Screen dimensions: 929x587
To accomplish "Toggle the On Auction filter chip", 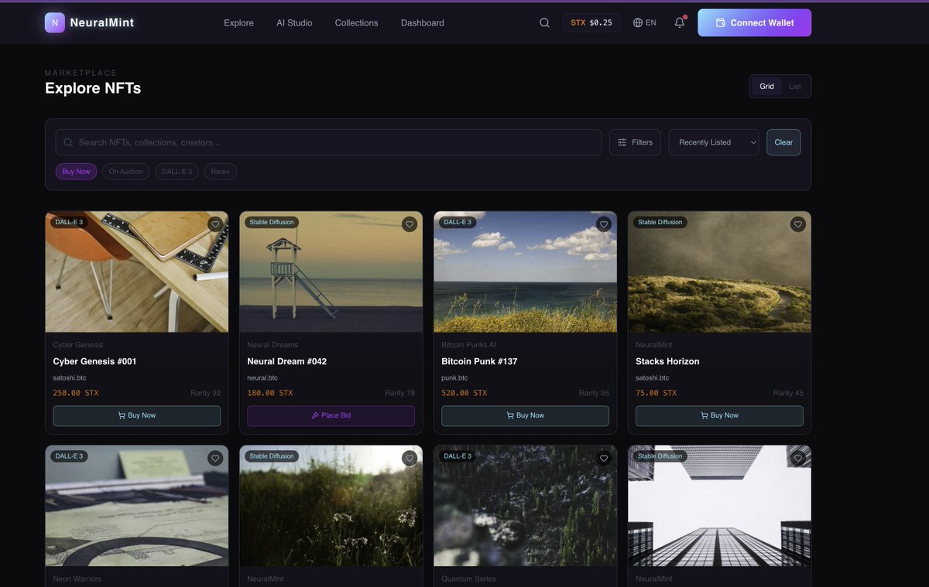I will click(x=126, y=171).
